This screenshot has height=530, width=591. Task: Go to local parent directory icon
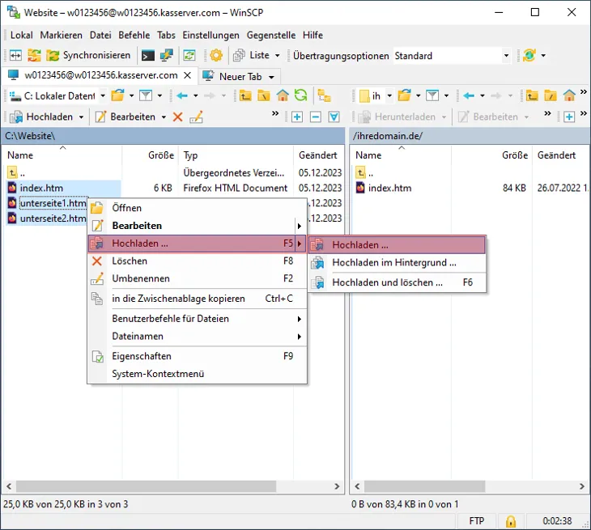point(245,95)
